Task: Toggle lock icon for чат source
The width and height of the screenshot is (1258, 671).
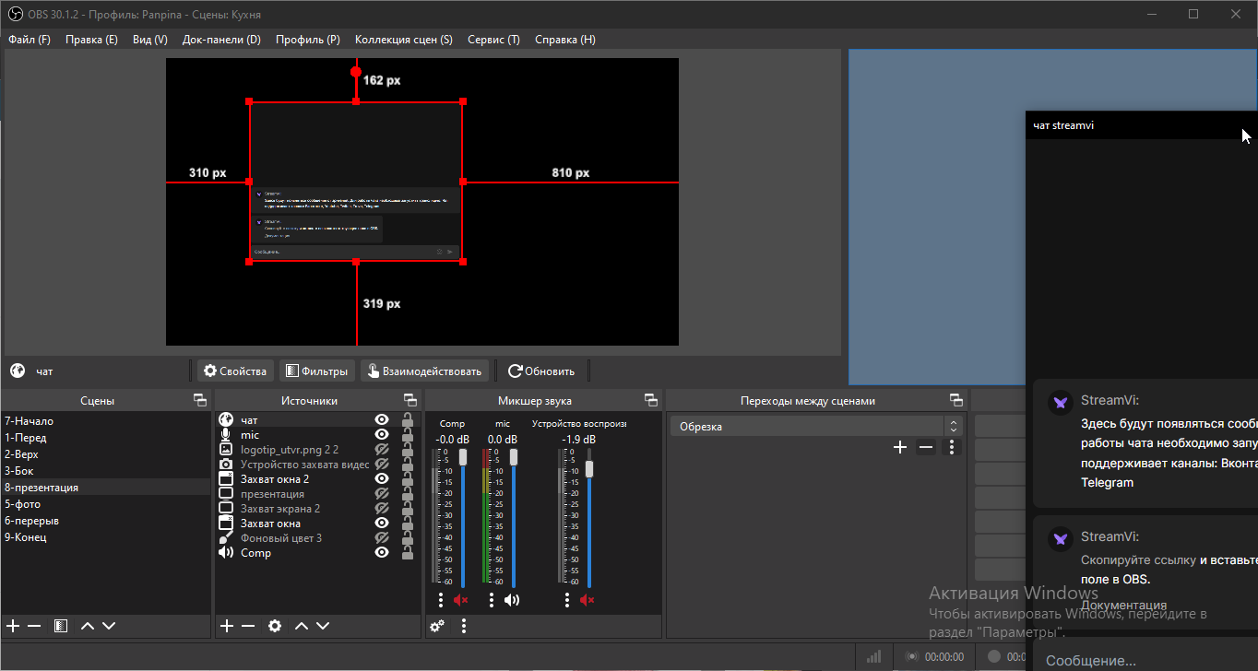Action: tap(407, 420)
